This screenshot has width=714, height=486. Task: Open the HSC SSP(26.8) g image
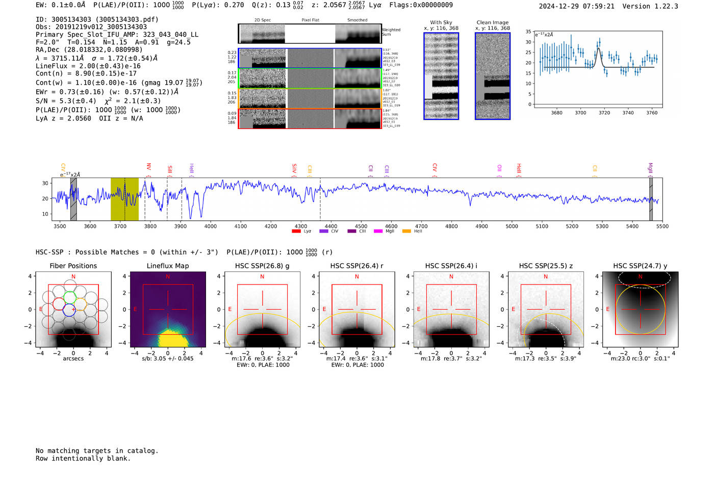pos(262,309)
